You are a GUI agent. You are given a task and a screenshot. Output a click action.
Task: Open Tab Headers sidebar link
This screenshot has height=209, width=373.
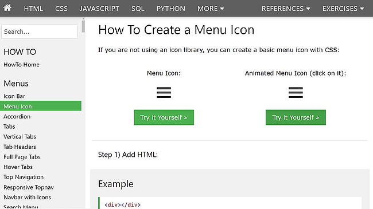[20, 147]
